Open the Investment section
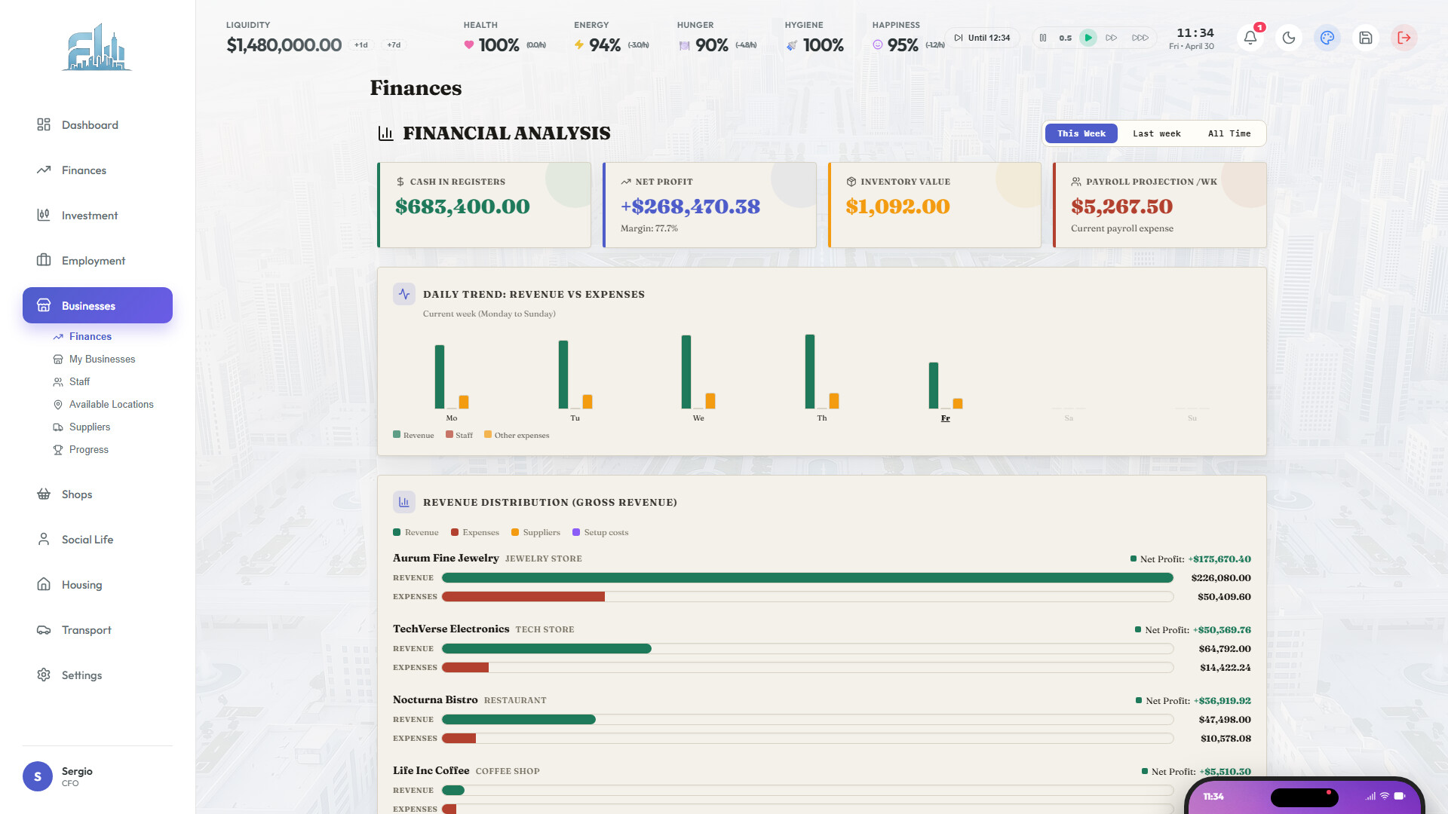Screen dimensions: 1448x814 tap(97, 216)
